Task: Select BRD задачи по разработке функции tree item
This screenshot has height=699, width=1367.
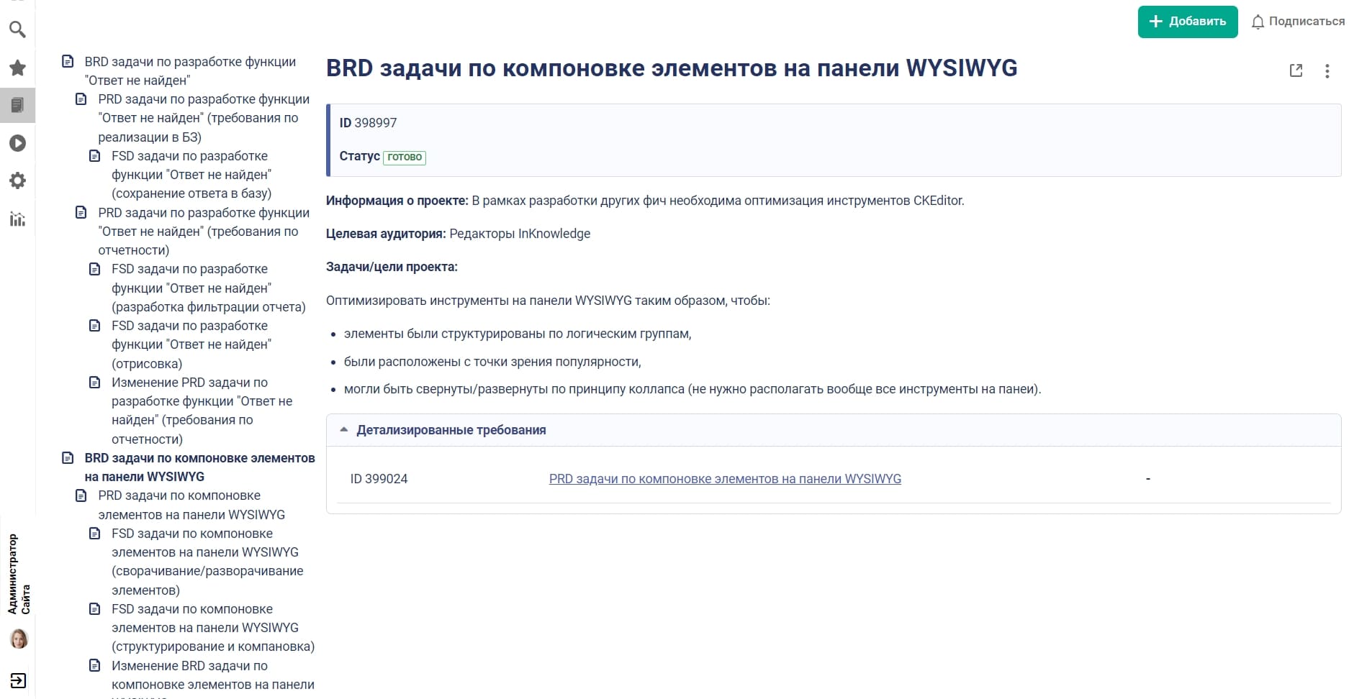Action: point(189,70)
